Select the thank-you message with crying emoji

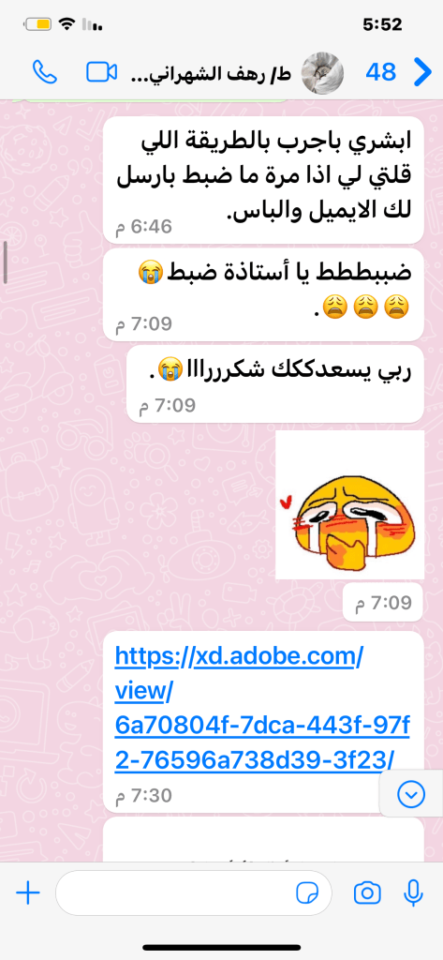click(275, 383)
